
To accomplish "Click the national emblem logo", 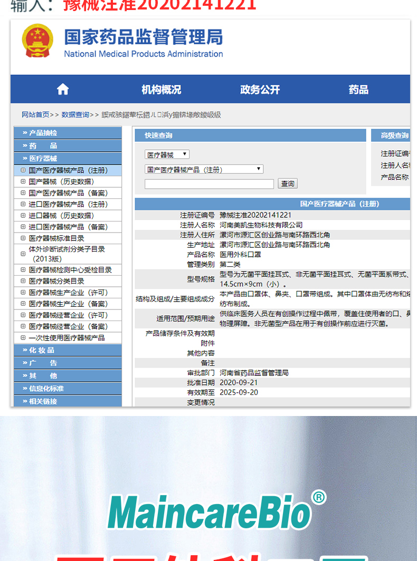I will coord(37,41).
